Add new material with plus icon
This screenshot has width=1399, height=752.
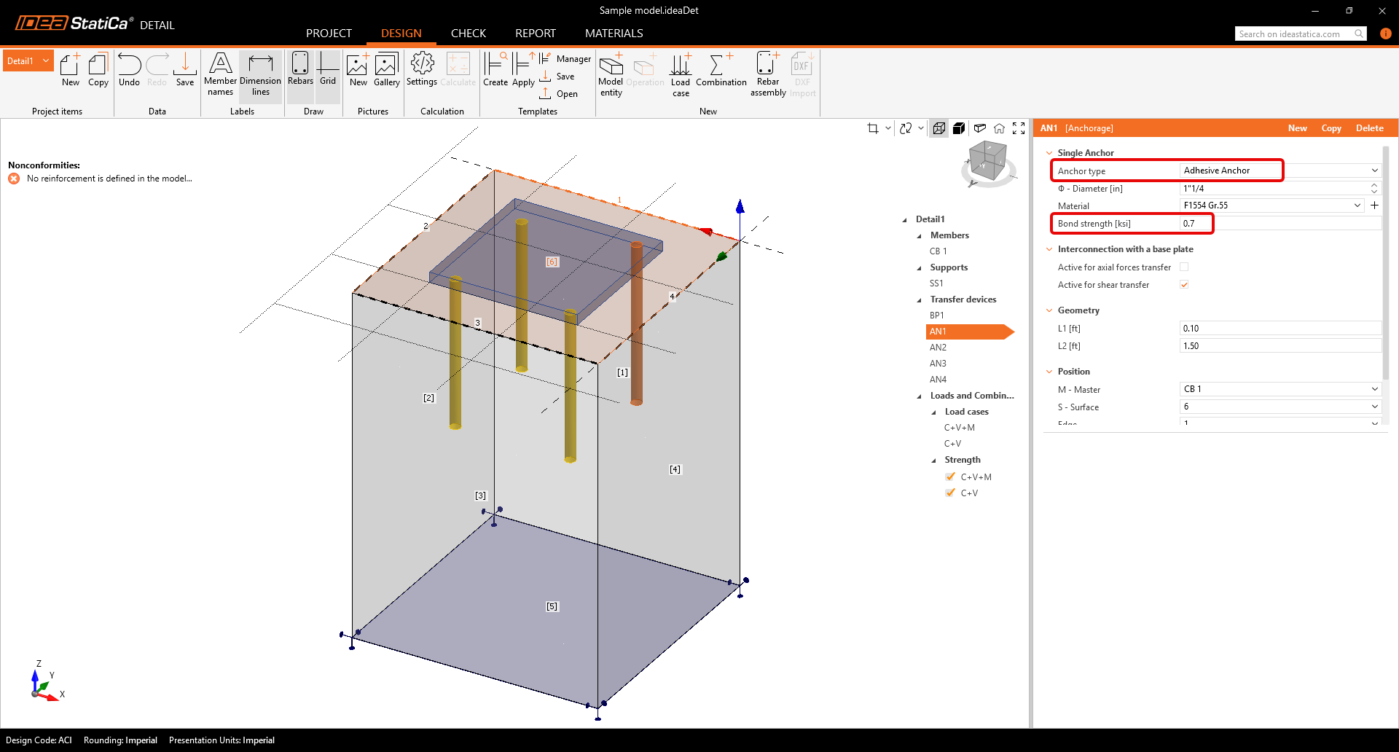pos(1374,205)
